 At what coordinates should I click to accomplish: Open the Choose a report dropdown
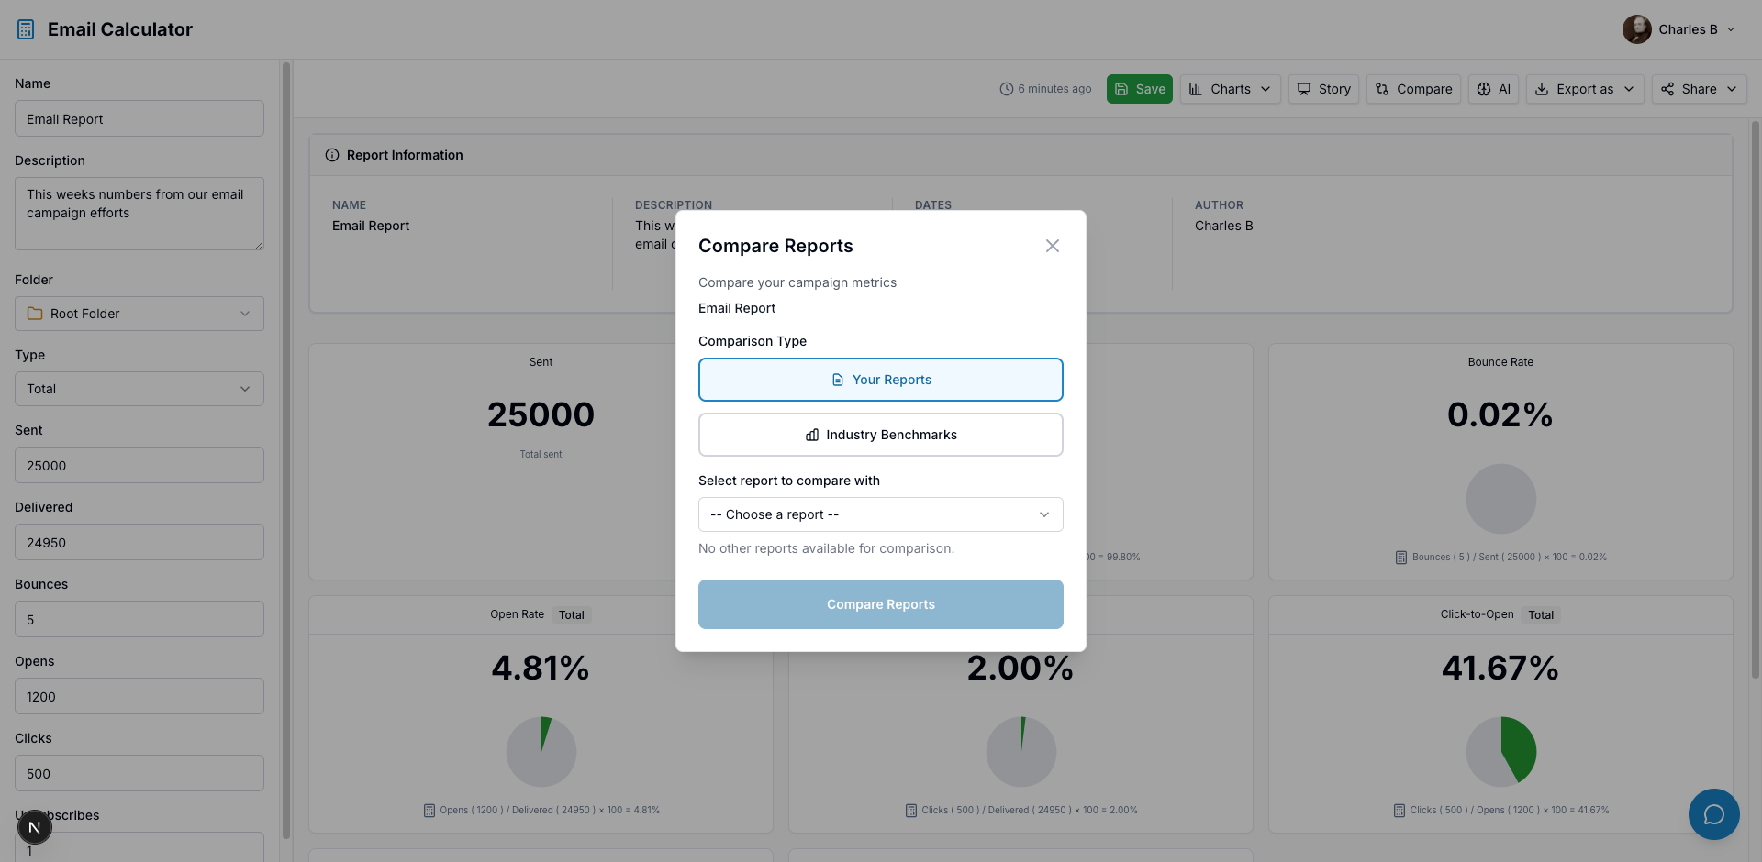[880, 514]
